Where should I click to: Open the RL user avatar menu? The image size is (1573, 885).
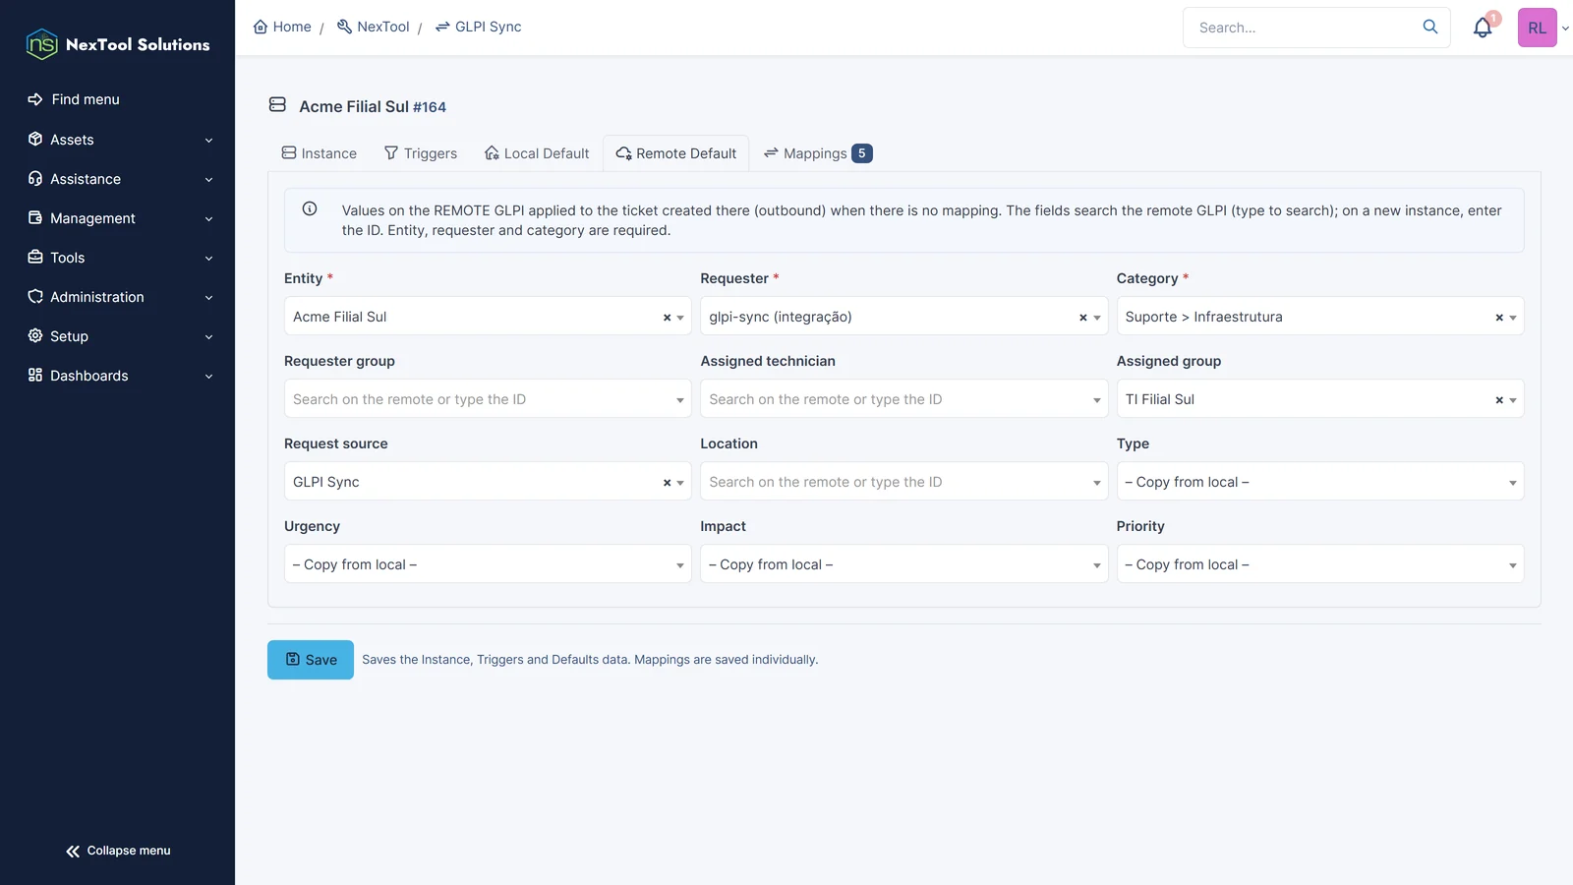click(x=1538, y=28)
